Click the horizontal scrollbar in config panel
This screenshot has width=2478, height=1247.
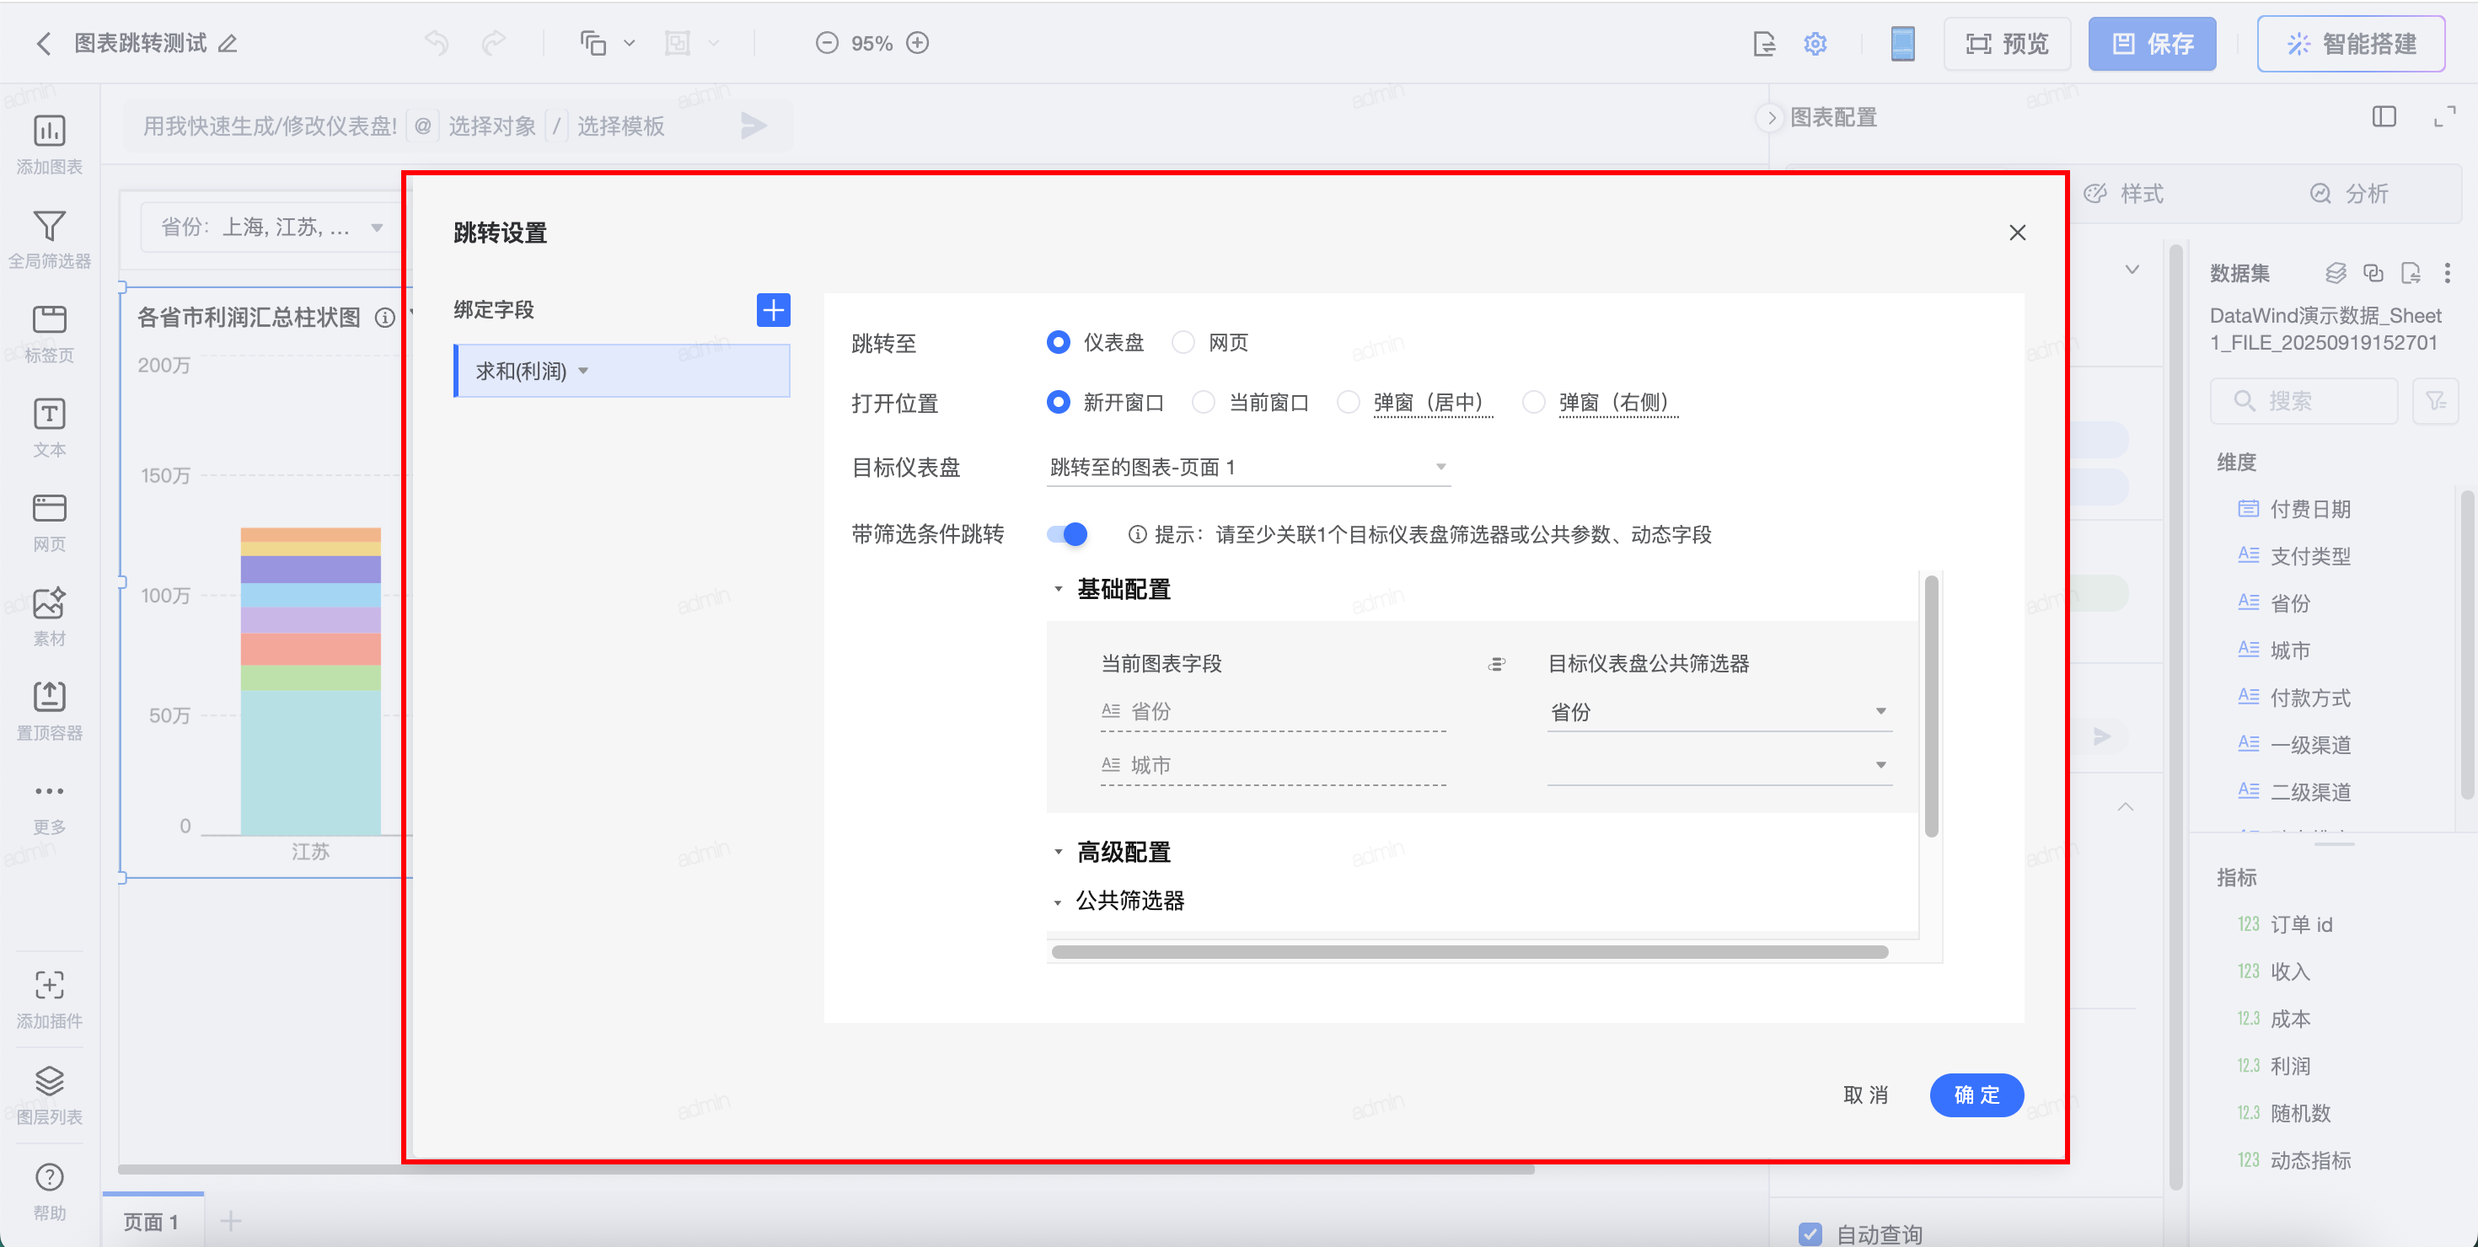[x=1469, y=952]
